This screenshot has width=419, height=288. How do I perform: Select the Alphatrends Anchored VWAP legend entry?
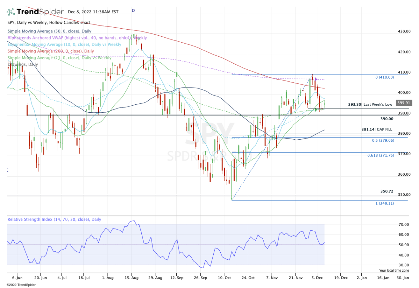[x=77, y=38]
